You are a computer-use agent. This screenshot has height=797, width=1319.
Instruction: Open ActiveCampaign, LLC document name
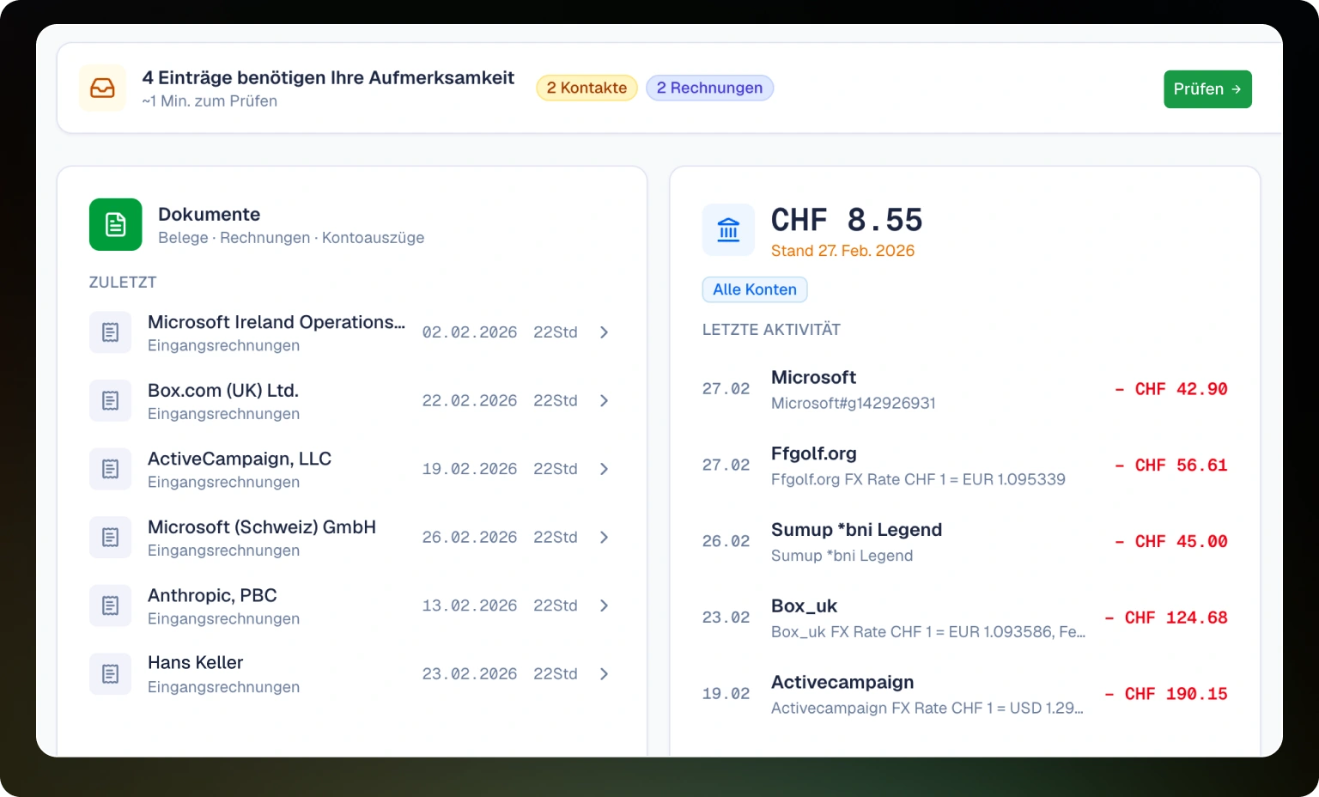point(240,459)
